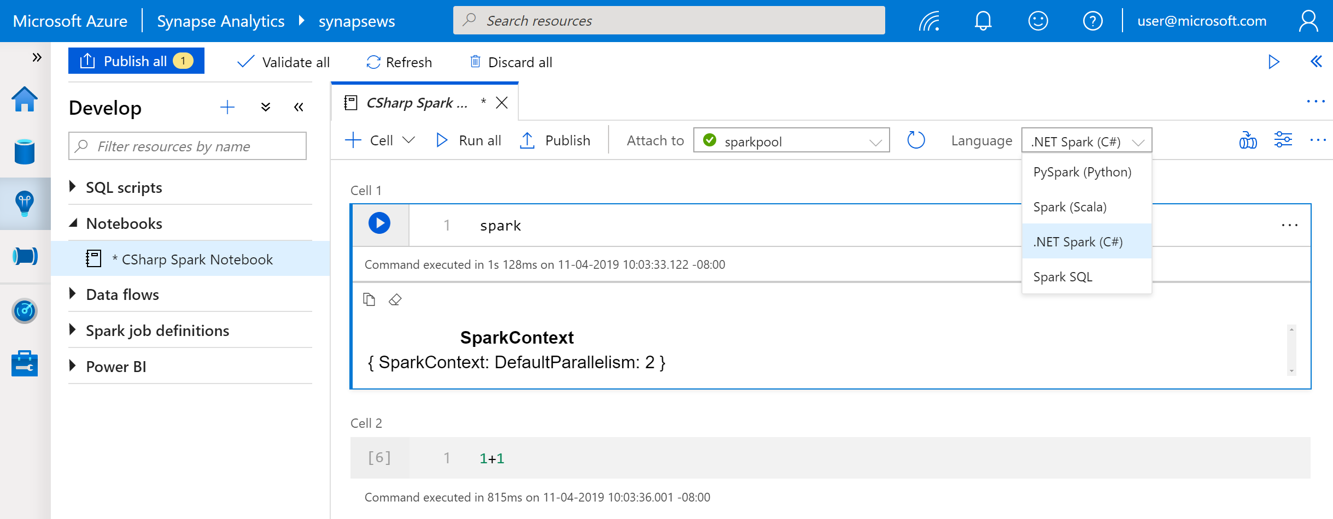The image size is (1333, 519).
Task: Click output scrollbar up arrow in Cell 1
Action: click(1291, 329)
